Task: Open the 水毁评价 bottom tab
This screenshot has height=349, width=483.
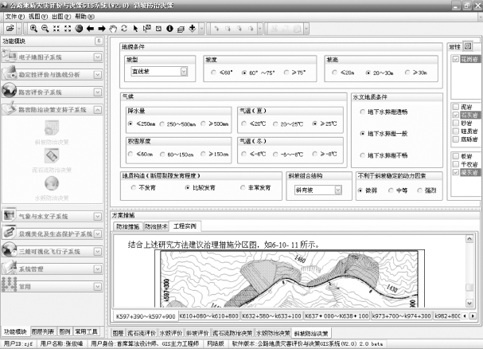Action: click(x=171, y=333)
